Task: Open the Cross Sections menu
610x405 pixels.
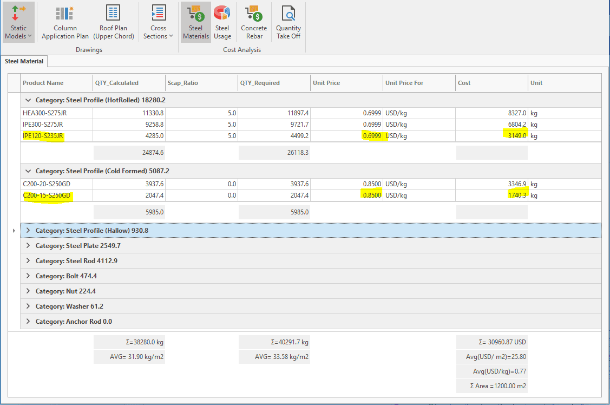Action: click(158, 22)
